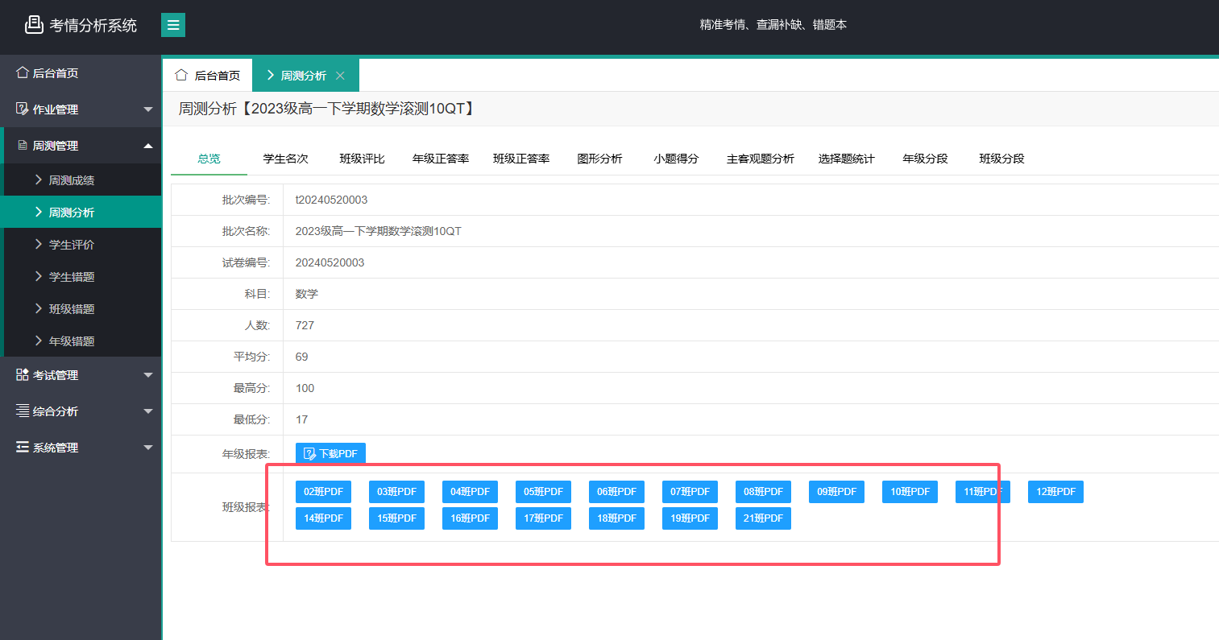Download the 06班PDF report
Image resolution: width=1219 pixels, height=640 pixels.
click(x=616, y=491)
